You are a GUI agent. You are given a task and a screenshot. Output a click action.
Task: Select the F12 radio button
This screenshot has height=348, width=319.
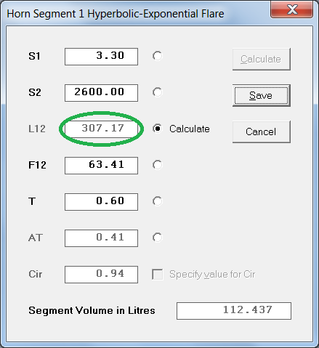158,165
